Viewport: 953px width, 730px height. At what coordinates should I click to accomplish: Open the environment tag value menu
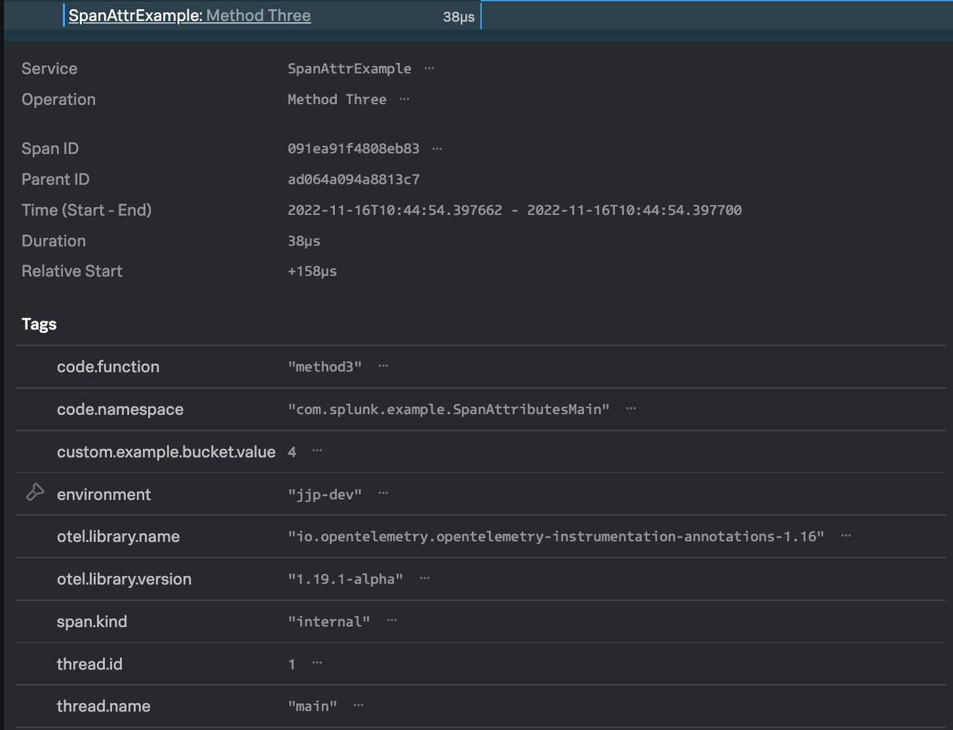[383, 494]
